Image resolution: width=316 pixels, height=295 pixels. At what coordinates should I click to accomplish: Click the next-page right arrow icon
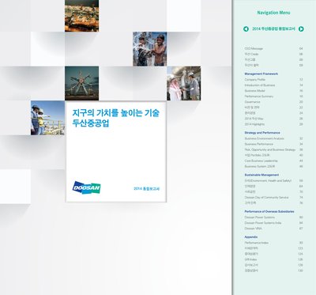pyautogui.click(x=301, y=29)
